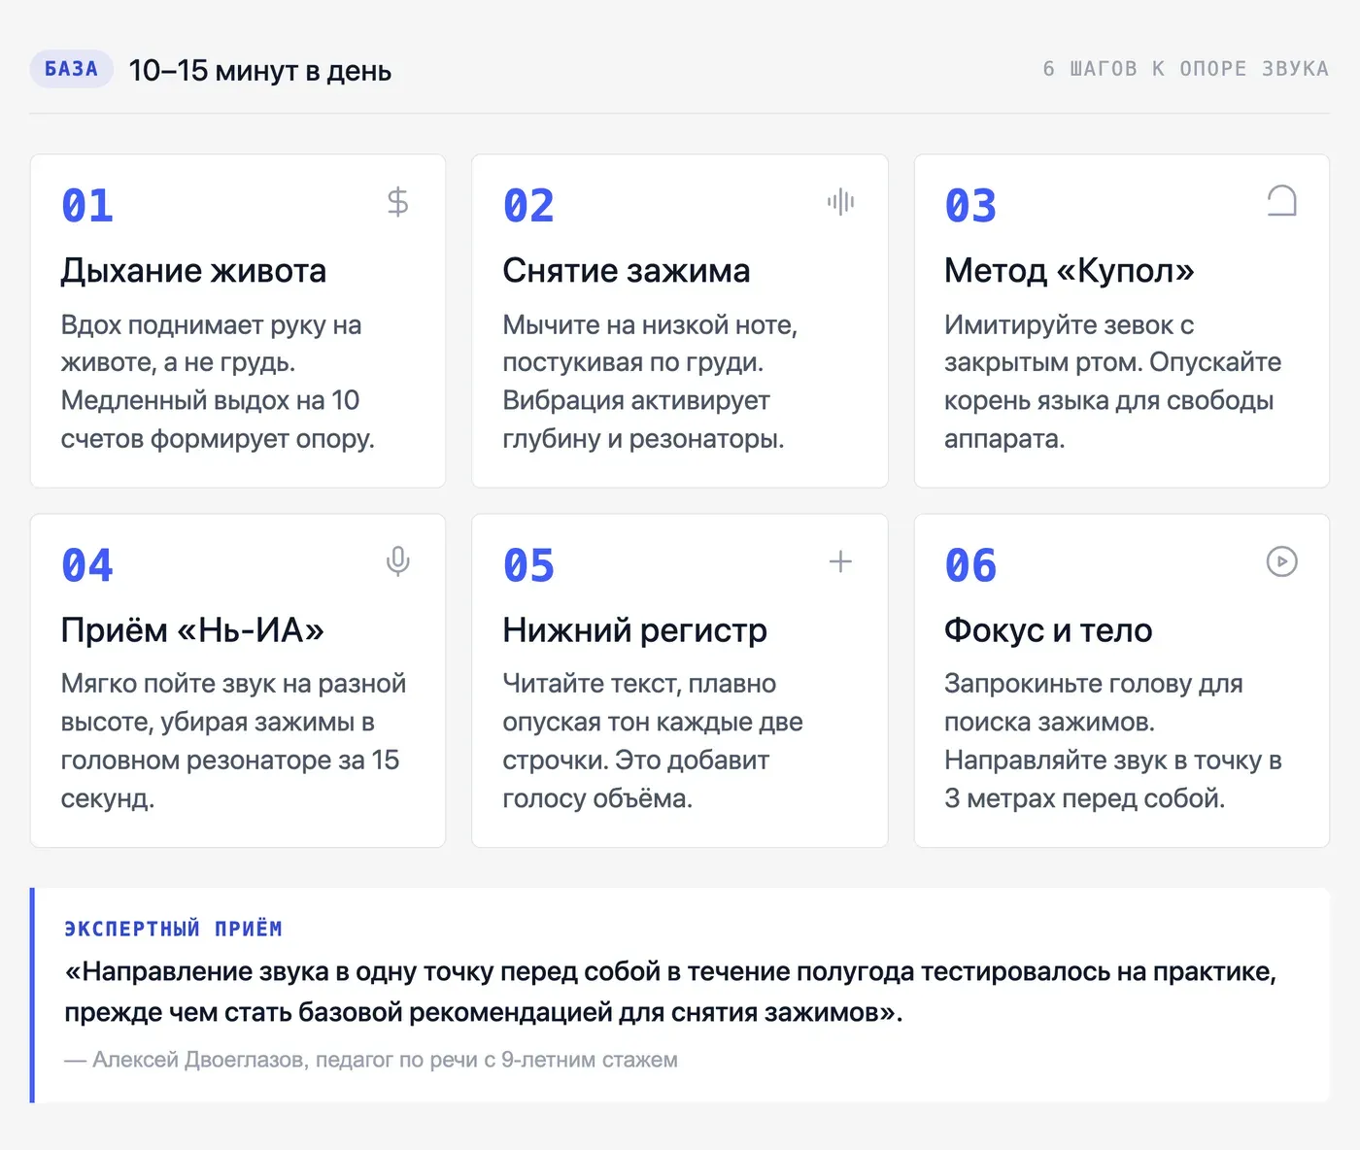Click the dome icon in card 03
Viewport: 1360px width, 1150px height.
1281,201
